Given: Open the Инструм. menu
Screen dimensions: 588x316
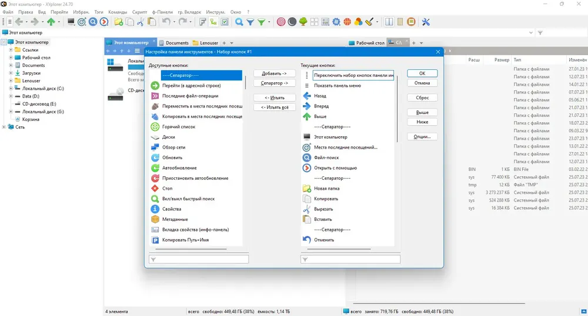Looking at the screenshot, I should (215, 12).
